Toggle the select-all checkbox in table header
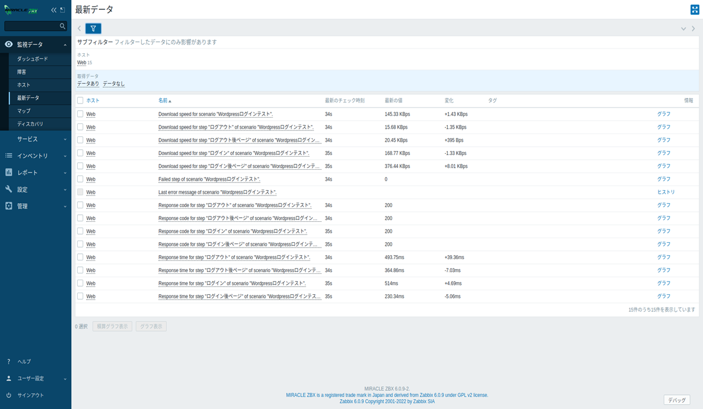This screenshot has height=409, width=703. point(80,101)
